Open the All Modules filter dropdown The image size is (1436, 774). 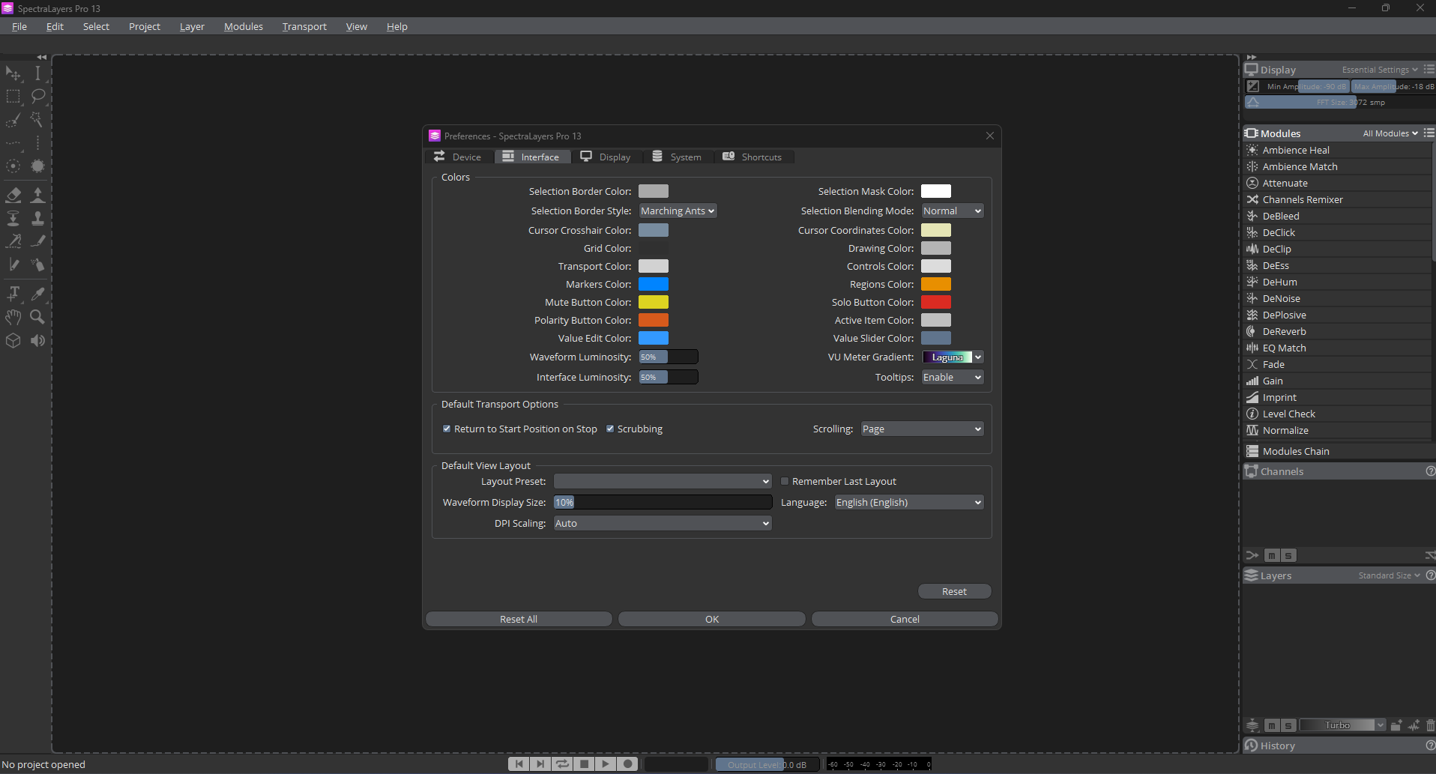click(x=1390, y=133)
